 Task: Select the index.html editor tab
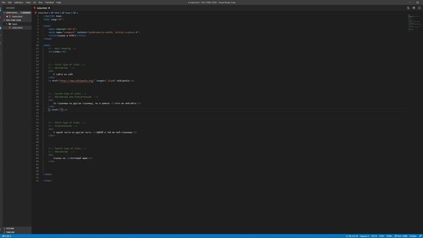(42, 8)
